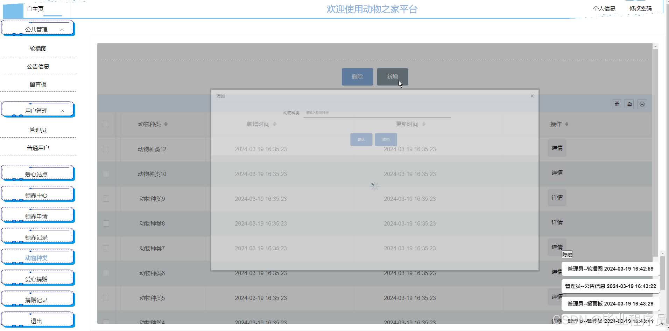Viewport: 669px width, 331px height.
Task: Open 管理员 in the sidebar
Action: [x=38, y=130]
